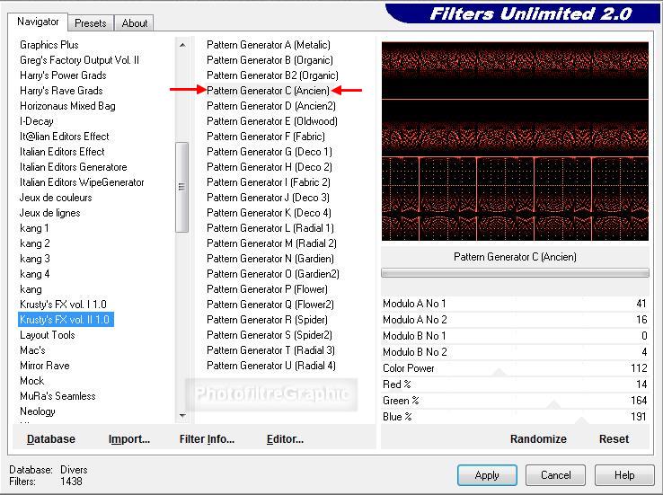
Task: Click the Apply button
Action: 487,475
